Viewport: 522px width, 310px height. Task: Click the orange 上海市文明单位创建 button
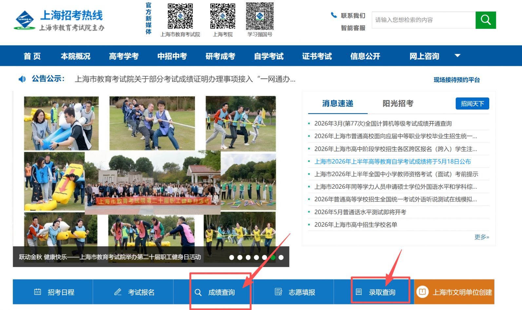[x=454, y=292]
